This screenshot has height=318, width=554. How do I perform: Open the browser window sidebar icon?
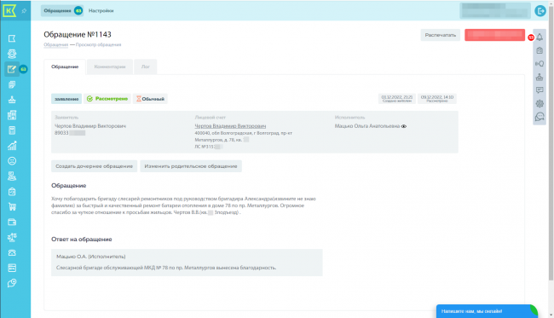pyautogui.click(x=12, y=268)
